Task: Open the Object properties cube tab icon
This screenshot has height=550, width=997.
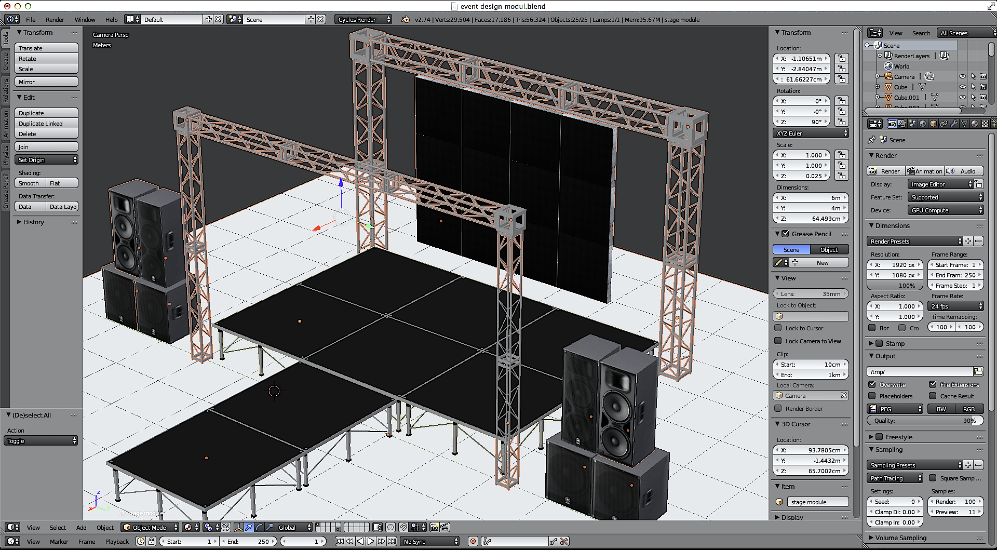Action: click(x=933, y=124)
